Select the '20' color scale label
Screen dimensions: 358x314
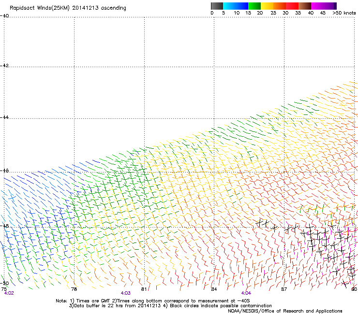point(260,13)
